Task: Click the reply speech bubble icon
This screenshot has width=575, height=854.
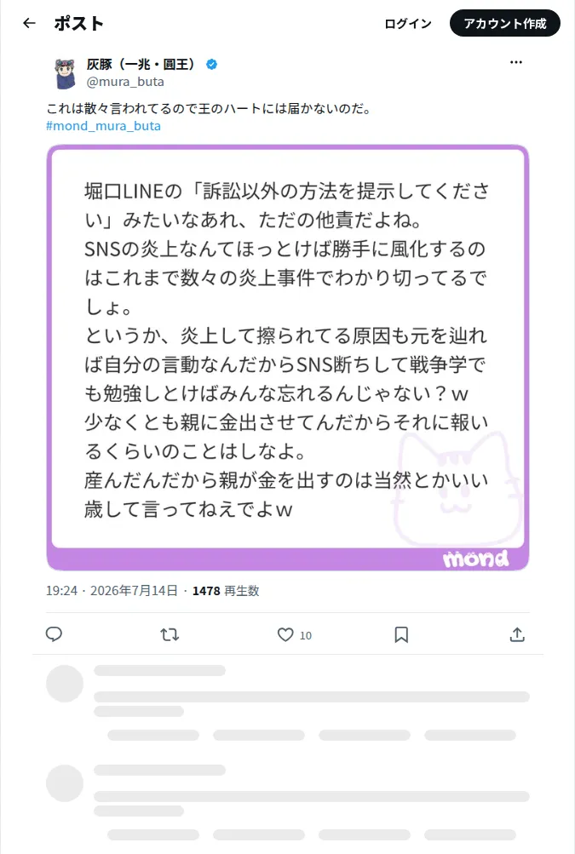Action: tap(54, 634)
